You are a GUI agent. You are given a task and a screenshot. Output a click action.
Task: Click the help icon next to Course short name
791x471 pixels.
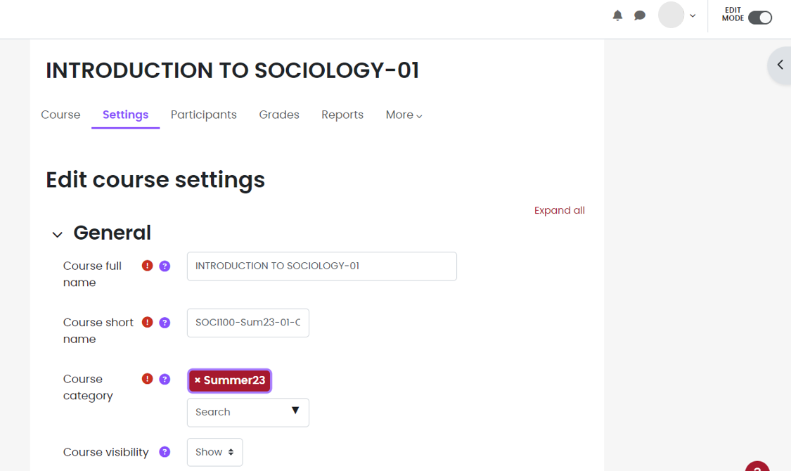164,322
